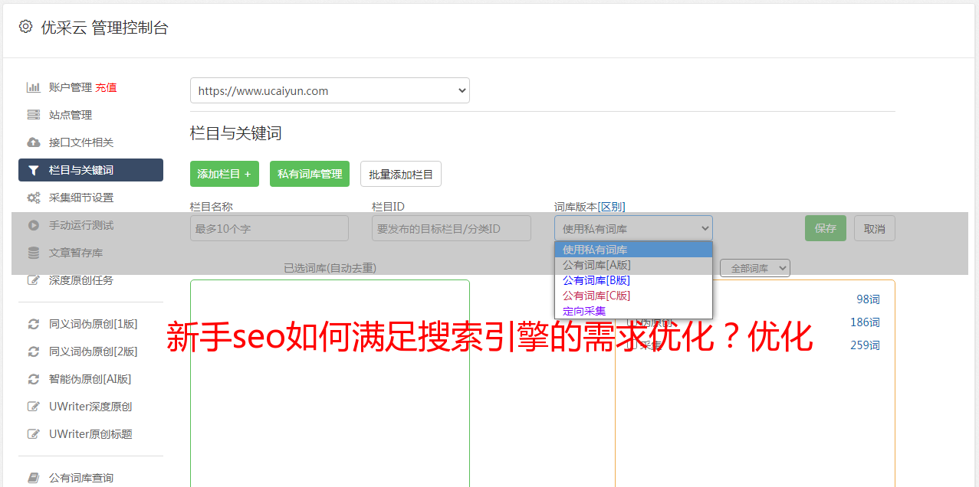Select 定向采集 from the dropdown list
This screenshot has height=487, width=979.
633,311
